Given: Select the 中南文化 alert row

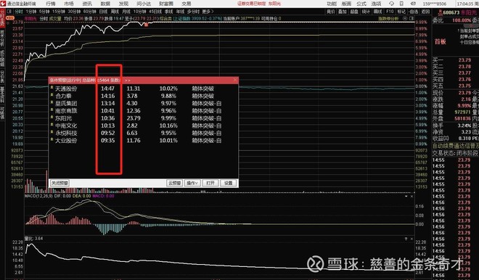Looking at the screenshot, I should (143, 125).
